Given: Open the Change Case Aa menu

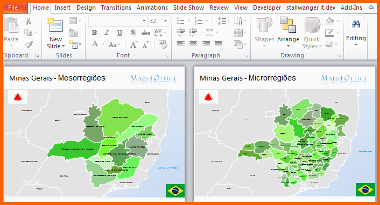Looking at the screenshot, I should [114, 45].
